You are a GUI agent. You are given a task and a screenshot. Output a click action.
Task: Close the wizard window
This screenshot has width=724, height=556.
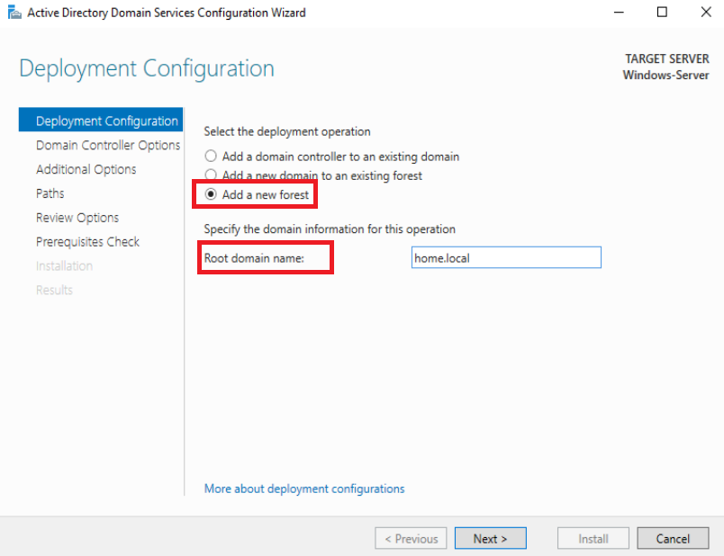tap(706, 13)
